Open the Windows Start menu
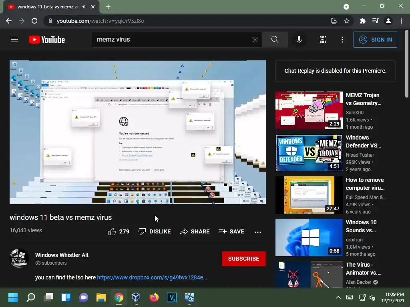 coord(13,297)
